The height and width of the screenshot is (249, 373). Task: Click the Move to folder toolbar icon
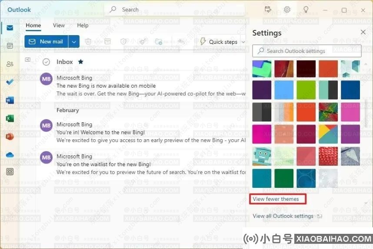coord(158,42)
